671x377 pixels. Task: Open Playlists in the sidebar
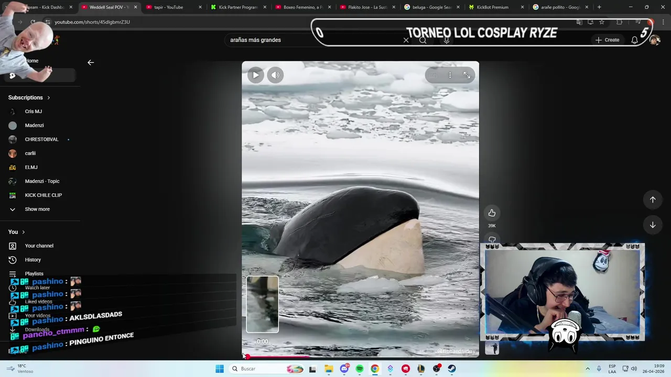[34, 273]
